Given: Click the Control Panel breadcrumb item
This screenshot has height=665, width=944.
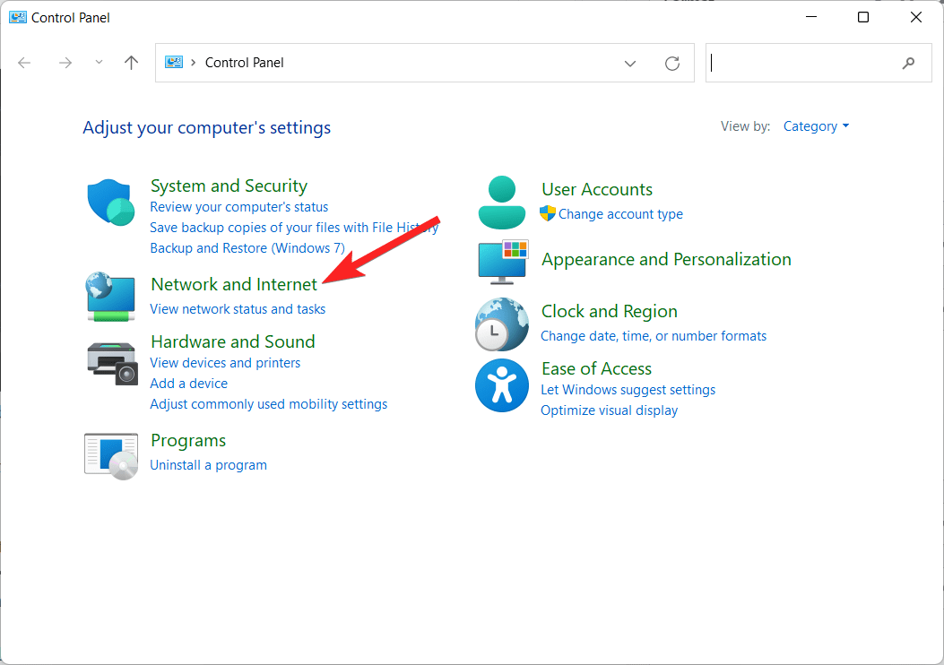Looking at the screenshot, I should [244, 63].
